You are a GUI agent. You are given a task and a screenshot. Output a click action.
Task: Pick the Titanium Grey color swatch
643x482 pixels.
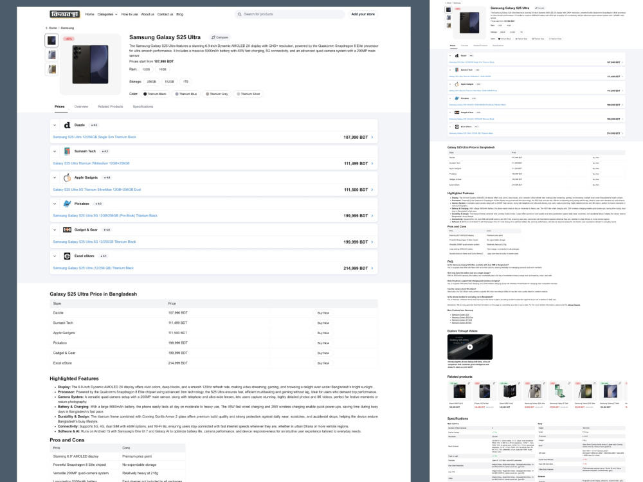click(217, 94)
